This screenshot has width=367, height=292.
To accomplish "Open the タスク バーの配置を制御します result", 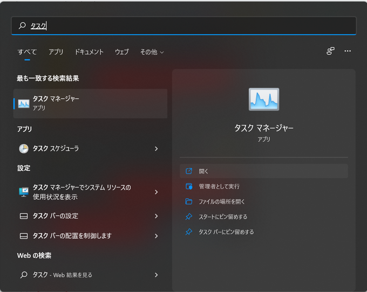I will [x=90, y=236].
